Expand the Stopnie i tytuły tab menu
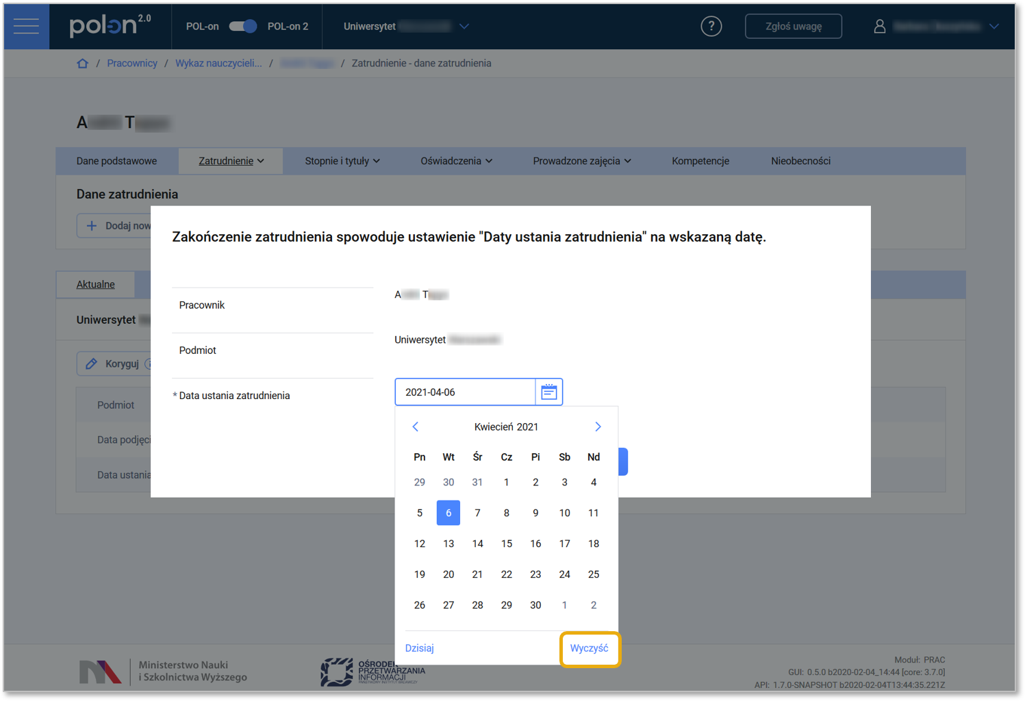This screenshot has width=1025, height=701. 342,161
